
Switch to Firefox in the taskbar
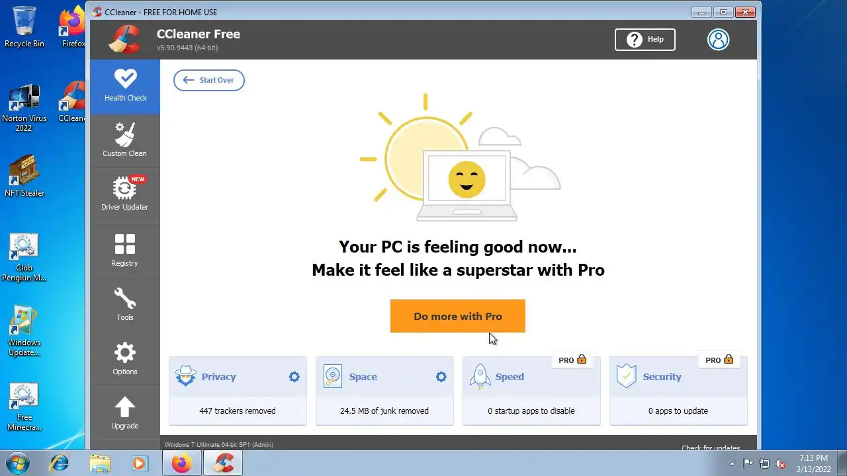182,463
